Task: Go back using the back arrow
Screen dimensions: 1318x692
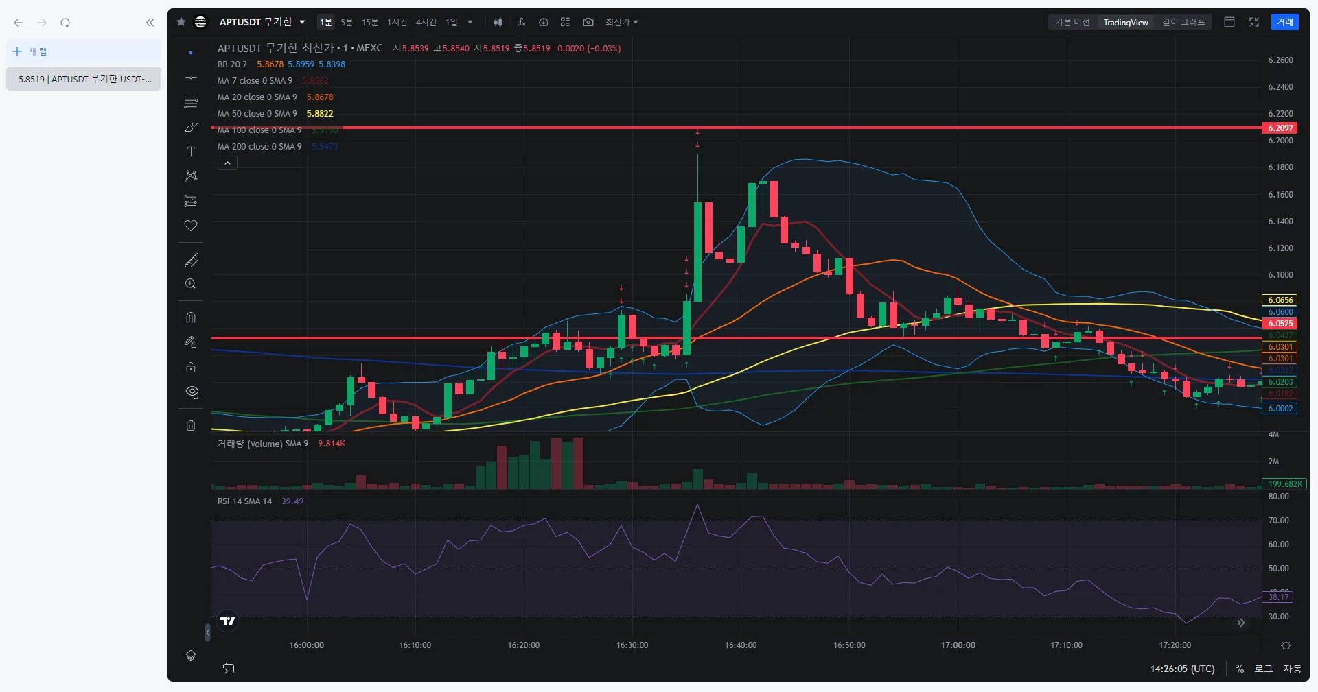Action: point(19,23)
